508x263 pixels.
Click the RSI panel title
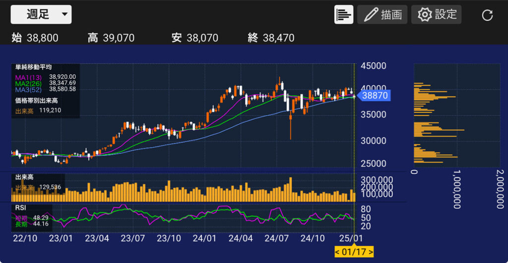(x=20, y=208)
